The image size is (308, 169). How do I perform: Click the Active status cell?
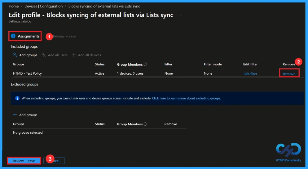(99, 73)
